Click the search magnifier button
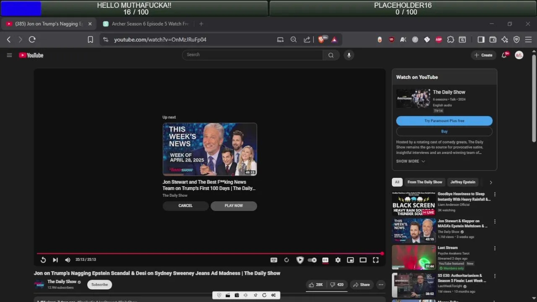Image resolution: width=537 pixels, height=302 pixels. pyautogui.click(x=331, y=55)
